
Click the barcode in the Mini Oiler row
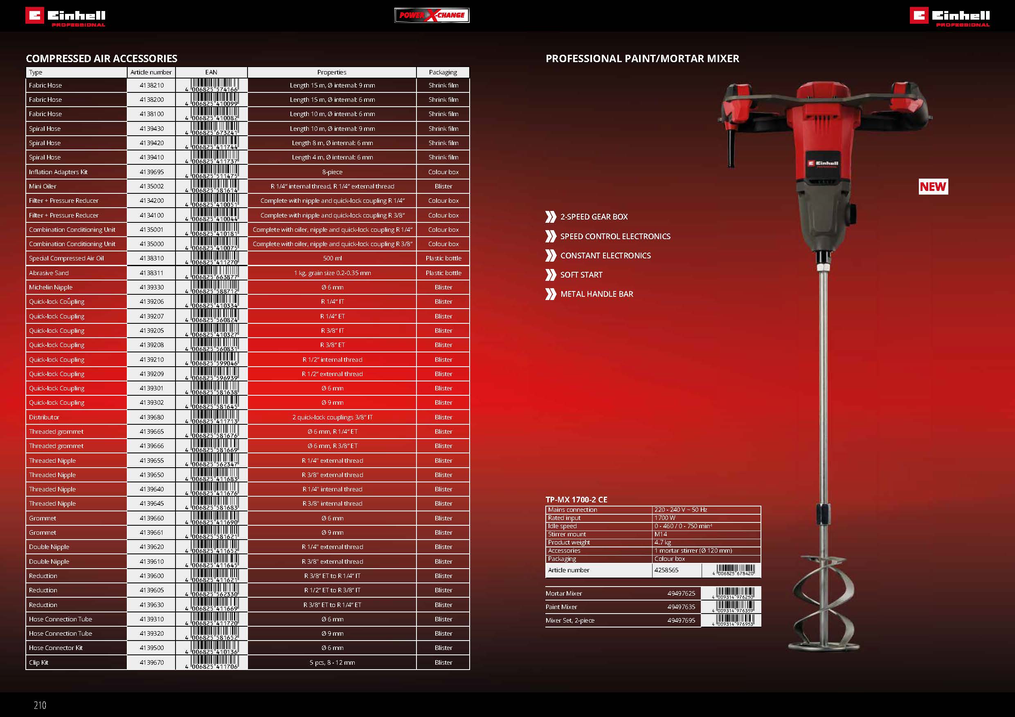(212, 186)
